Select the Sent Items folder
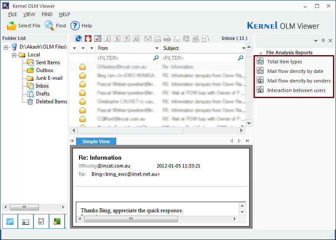 click(48, 62)
